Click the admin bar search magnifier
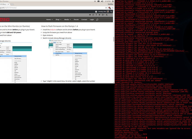The width and height of the screenshot is (192, 139). [111, 11]
